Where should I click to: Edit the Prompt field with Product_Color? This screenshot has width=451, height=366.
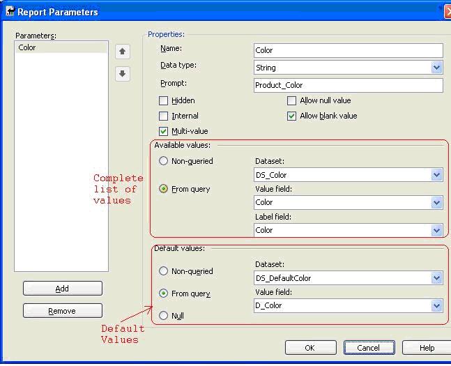coord(349,85)
